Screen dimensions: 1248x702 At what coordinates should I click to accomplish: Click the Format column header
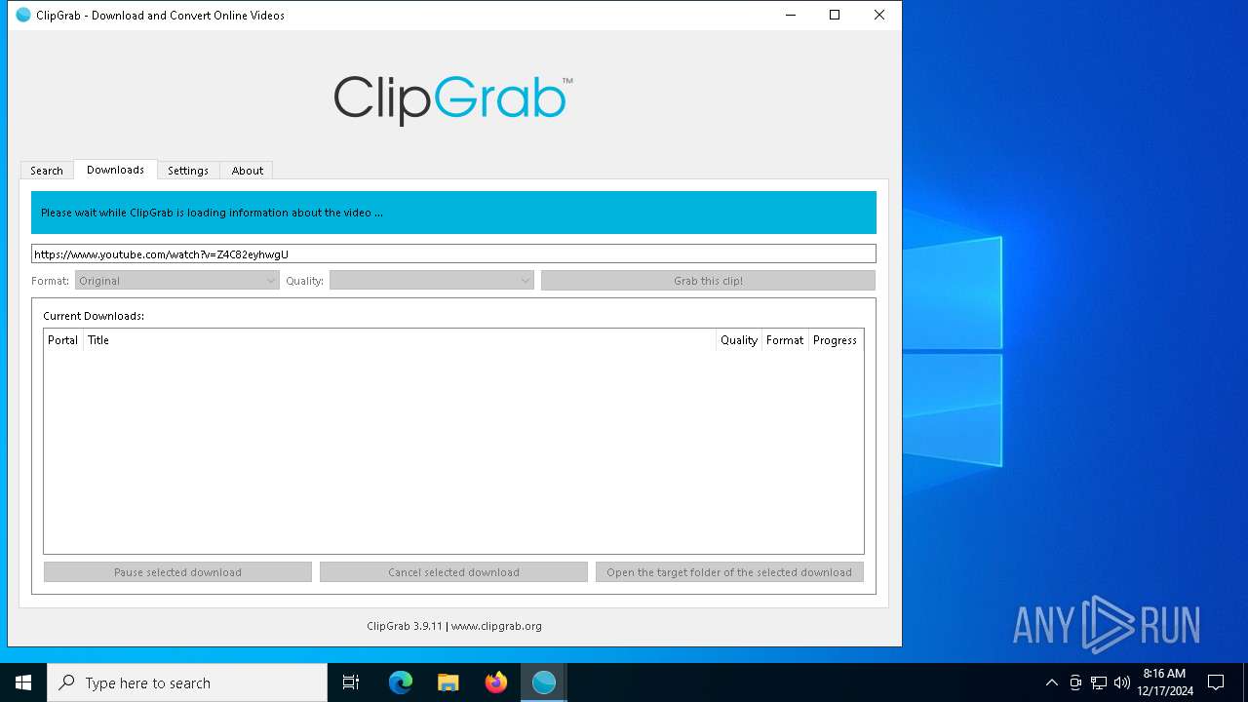[785, 340]
